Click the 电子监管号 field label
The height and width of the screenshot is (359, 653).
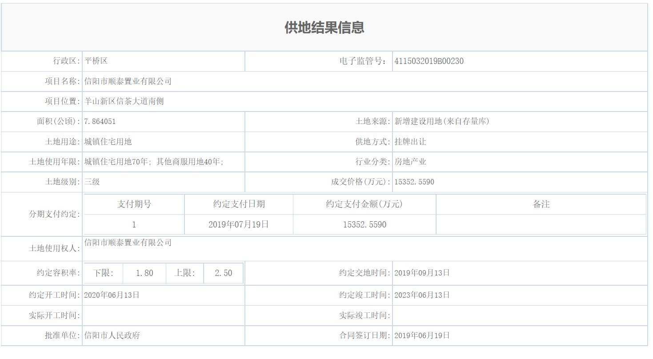364,61
